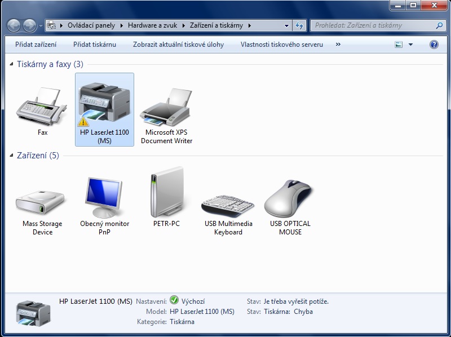Collapse the Zařízení group

coord(11,156)
